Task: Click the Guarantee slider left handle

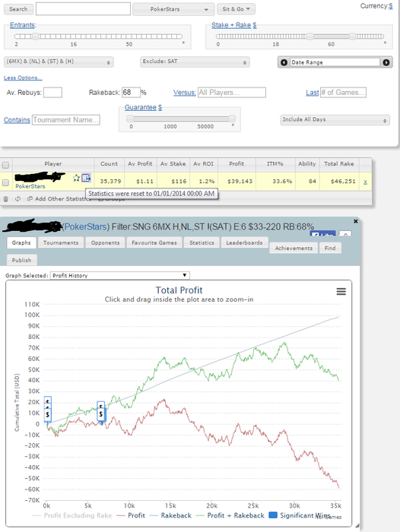Action: click(130, 119)
